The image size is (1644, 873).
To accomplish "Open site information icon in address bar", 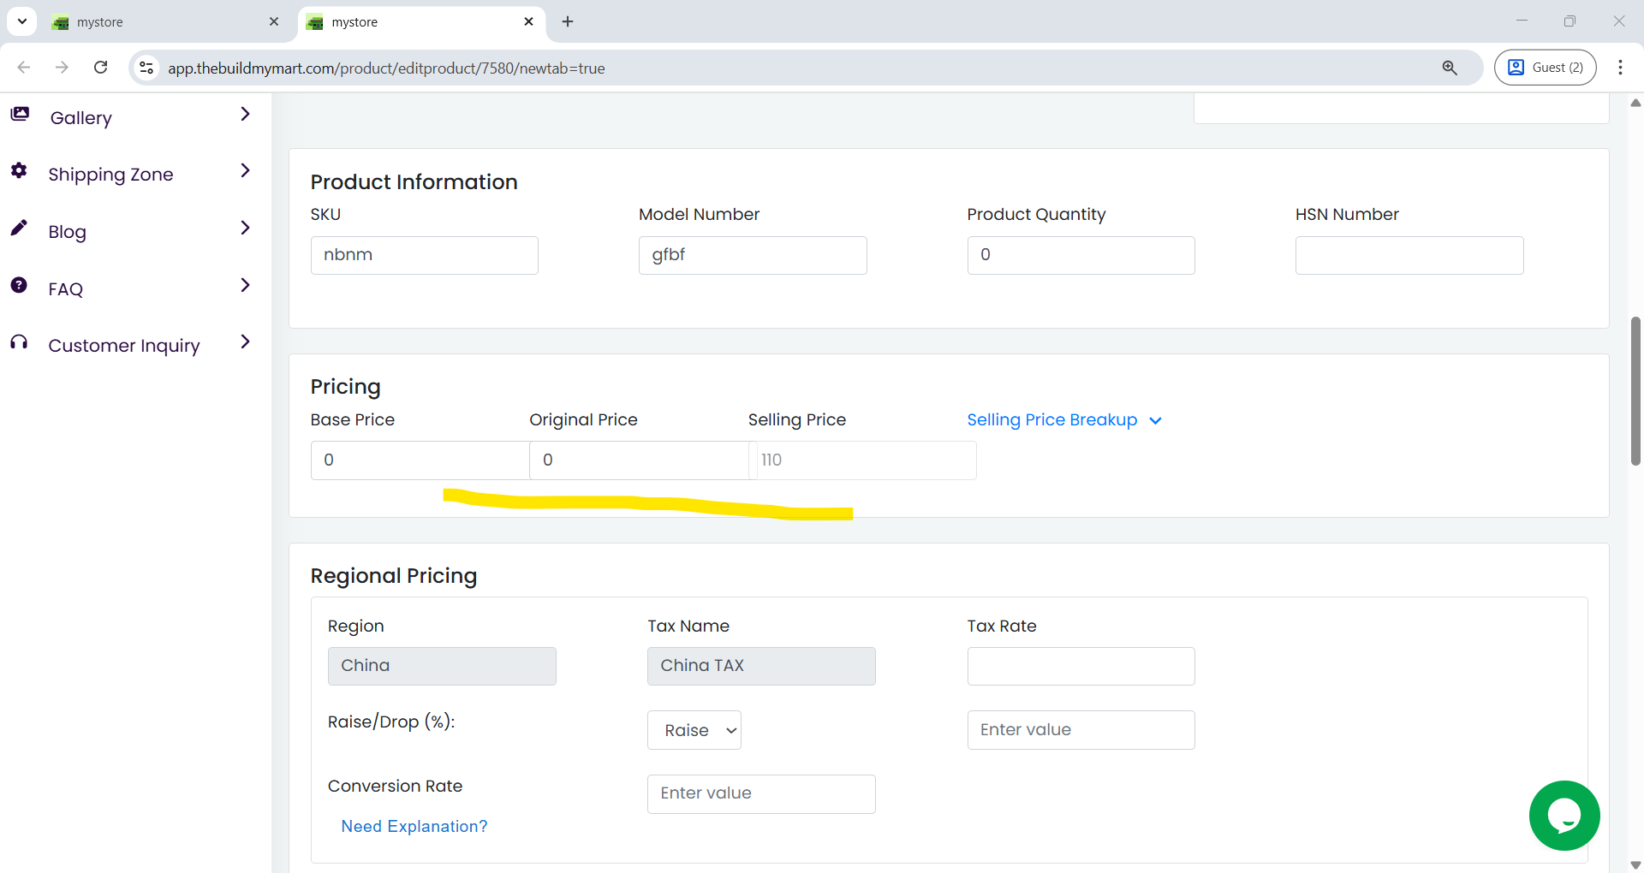I will (146, 68).
